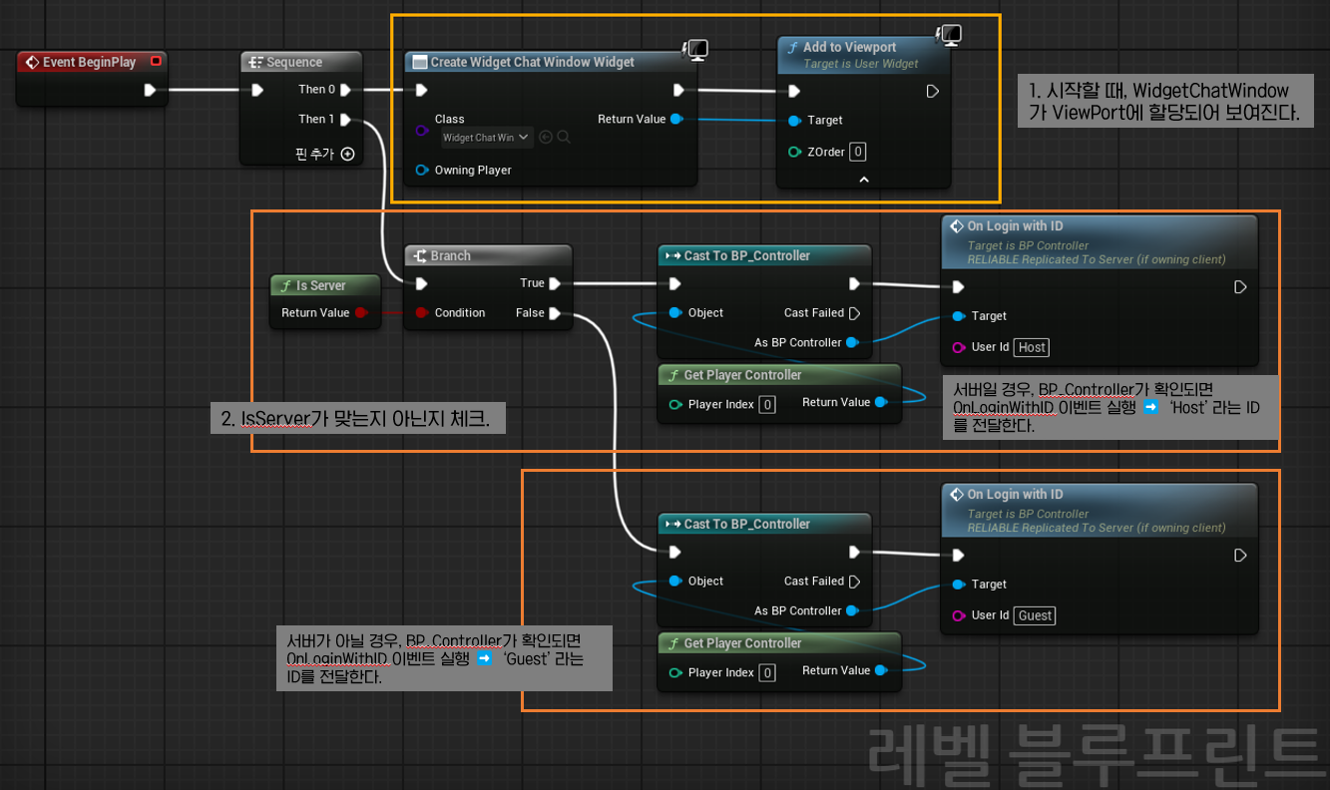The height and width of the screenshot is (790, 1330).
Task: Click the False exec pin on Branch
Action: point(555,313)
